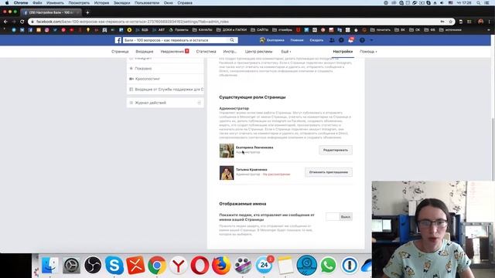Open Notes from the dock

coord(285,265)
